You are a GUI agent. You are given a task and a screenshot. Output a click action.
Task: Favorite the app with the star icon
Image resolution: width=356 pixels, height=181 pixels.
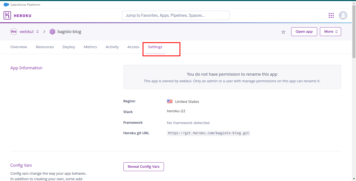283,32
